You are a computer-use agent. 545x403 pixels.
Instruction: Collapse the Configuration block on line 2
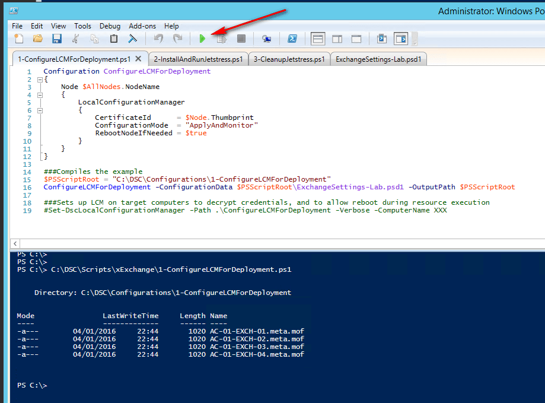39,79
